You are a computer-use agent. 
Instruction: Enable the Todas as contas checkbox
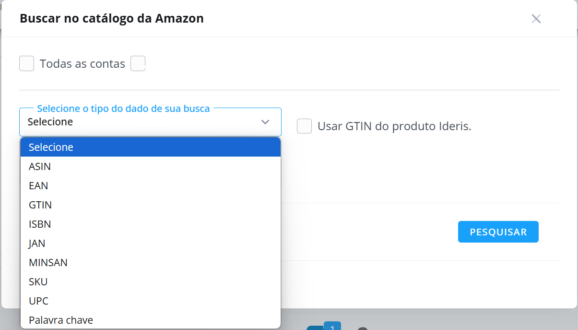(27, 63)
